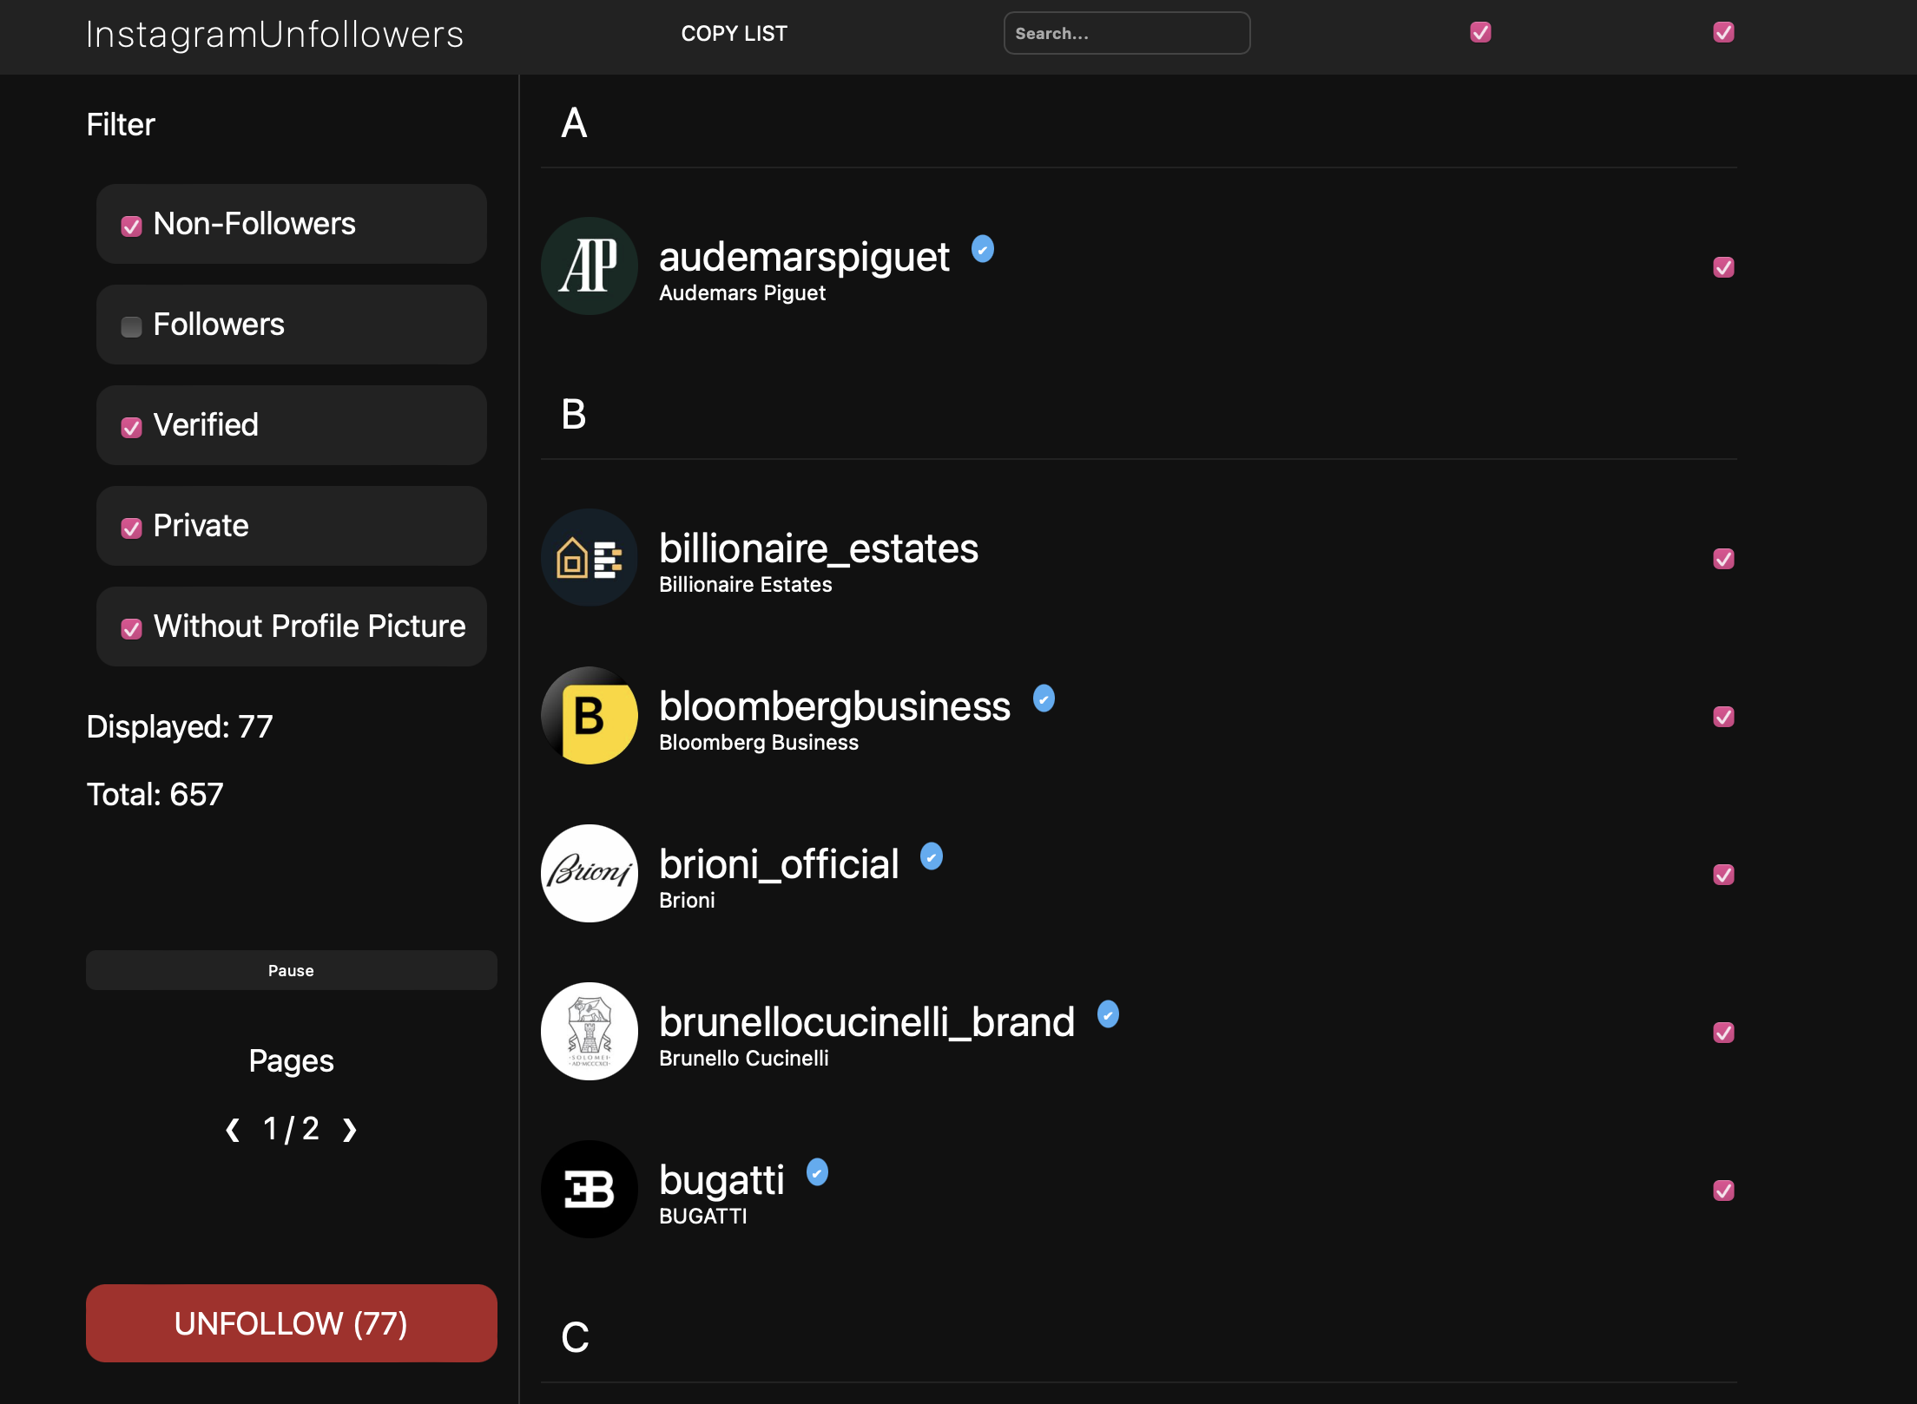This screenshot has width=1917, height=1404.
Task: Focus the Search input field
Action: point(1127,33)
